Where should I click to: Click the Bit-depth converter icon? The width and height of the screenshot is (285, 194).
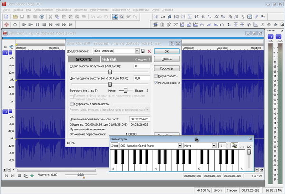pyautogui.click(x=162, y=24)
